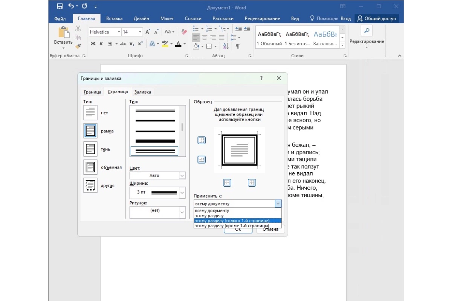
Task: Choose 'этому разделу (кроме 1-й страницы)' option
Action: coord(238,226)
